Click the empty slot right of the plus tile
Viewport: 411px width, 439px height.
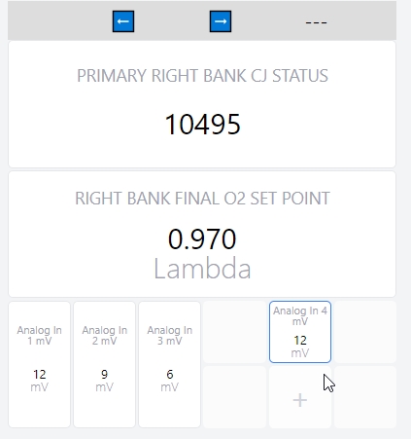[365, 397]
